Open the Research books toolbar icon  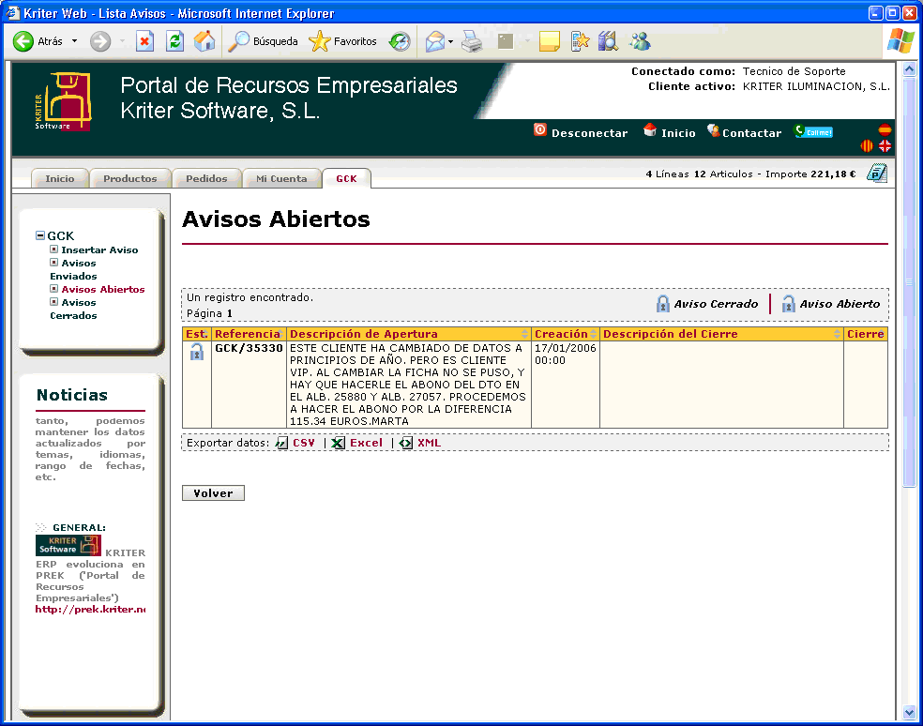[608, 41]
